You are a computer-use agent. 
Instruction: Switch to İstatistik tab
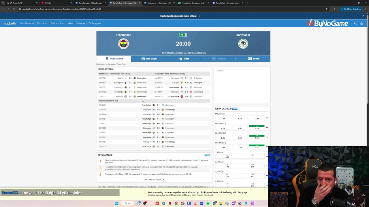[x=218, y=59]
